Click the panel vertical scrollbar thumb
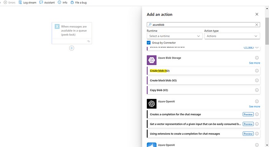The width and height of the screenshot is (269, 147). [267, 31]
